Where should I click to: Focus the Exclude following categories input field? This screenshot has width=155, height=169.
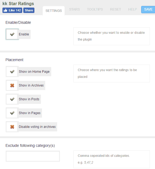pos(33,156)
